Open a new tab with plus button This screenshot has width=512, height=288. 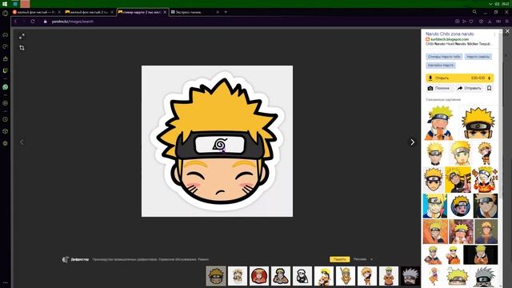pos(226,12)
